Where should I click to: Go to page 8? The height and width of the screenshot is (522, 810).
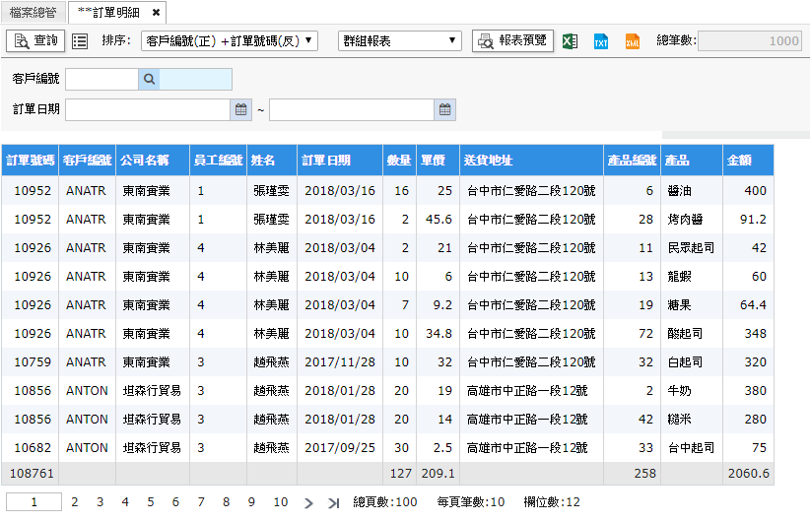coord(227,502)
